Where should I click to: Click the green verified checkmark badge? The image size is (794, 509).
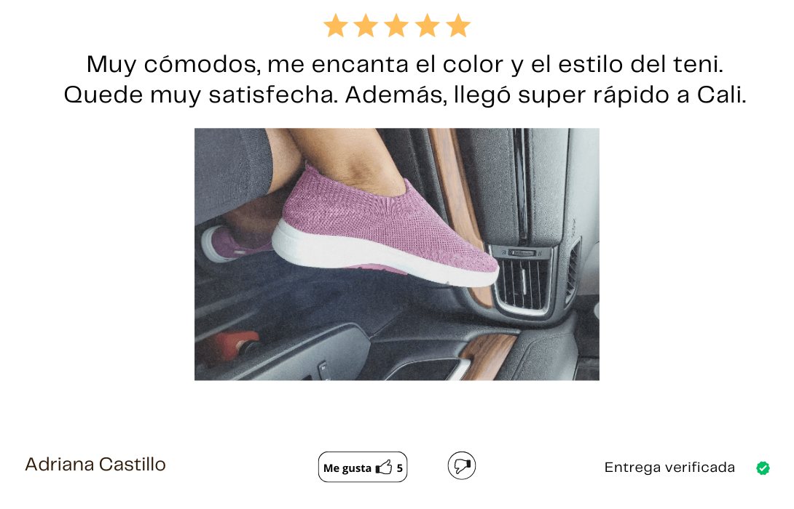[763, 468]
